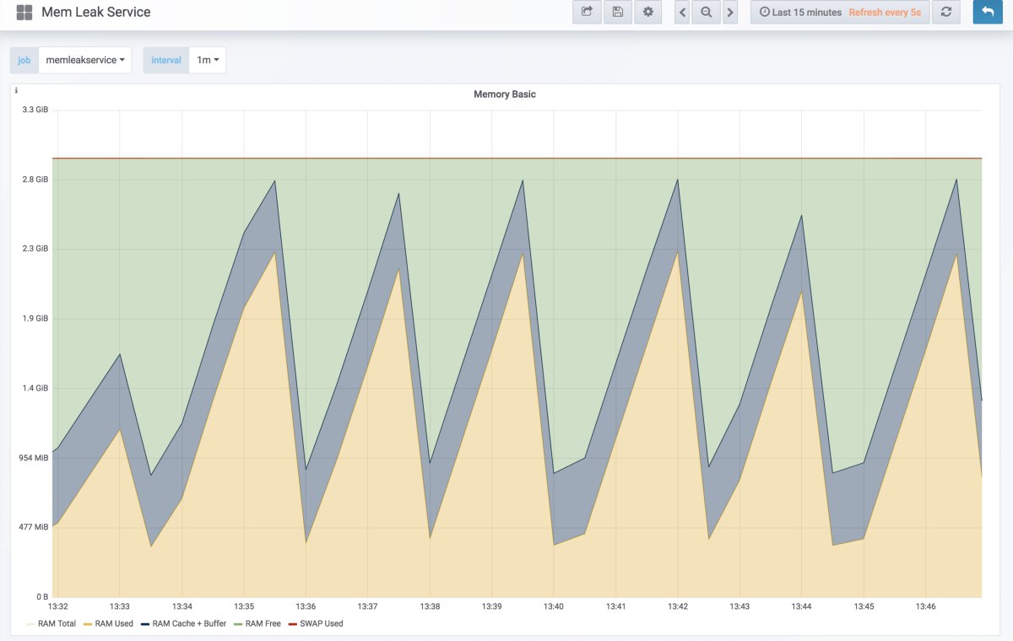The height and width of the screenshot is (641, 1013).
Task: Open Mem Leak Service dashboard picker
Action: pos(96,13)
